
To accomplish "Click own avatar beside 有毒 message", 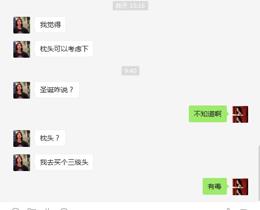I will click(x=240, y=187).
